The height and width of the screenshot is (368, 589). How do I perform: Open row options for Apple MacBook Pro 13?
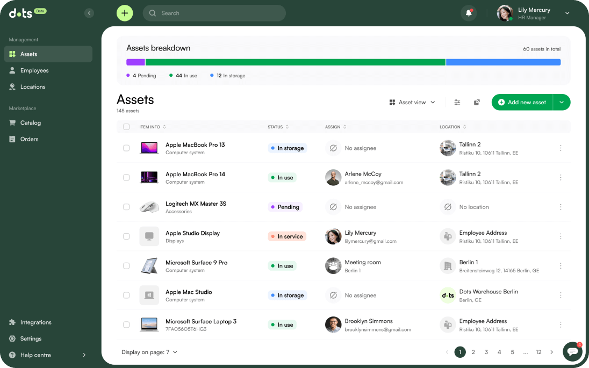(x=561, y=148)
